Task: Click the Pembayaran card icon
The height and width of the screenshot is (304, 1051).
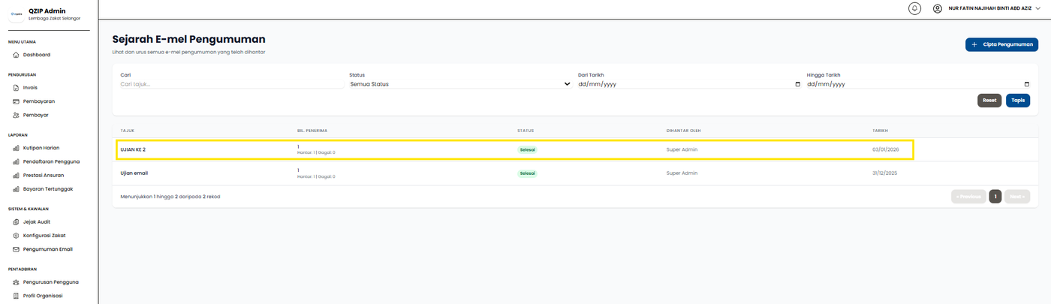Action: [16, 101]
